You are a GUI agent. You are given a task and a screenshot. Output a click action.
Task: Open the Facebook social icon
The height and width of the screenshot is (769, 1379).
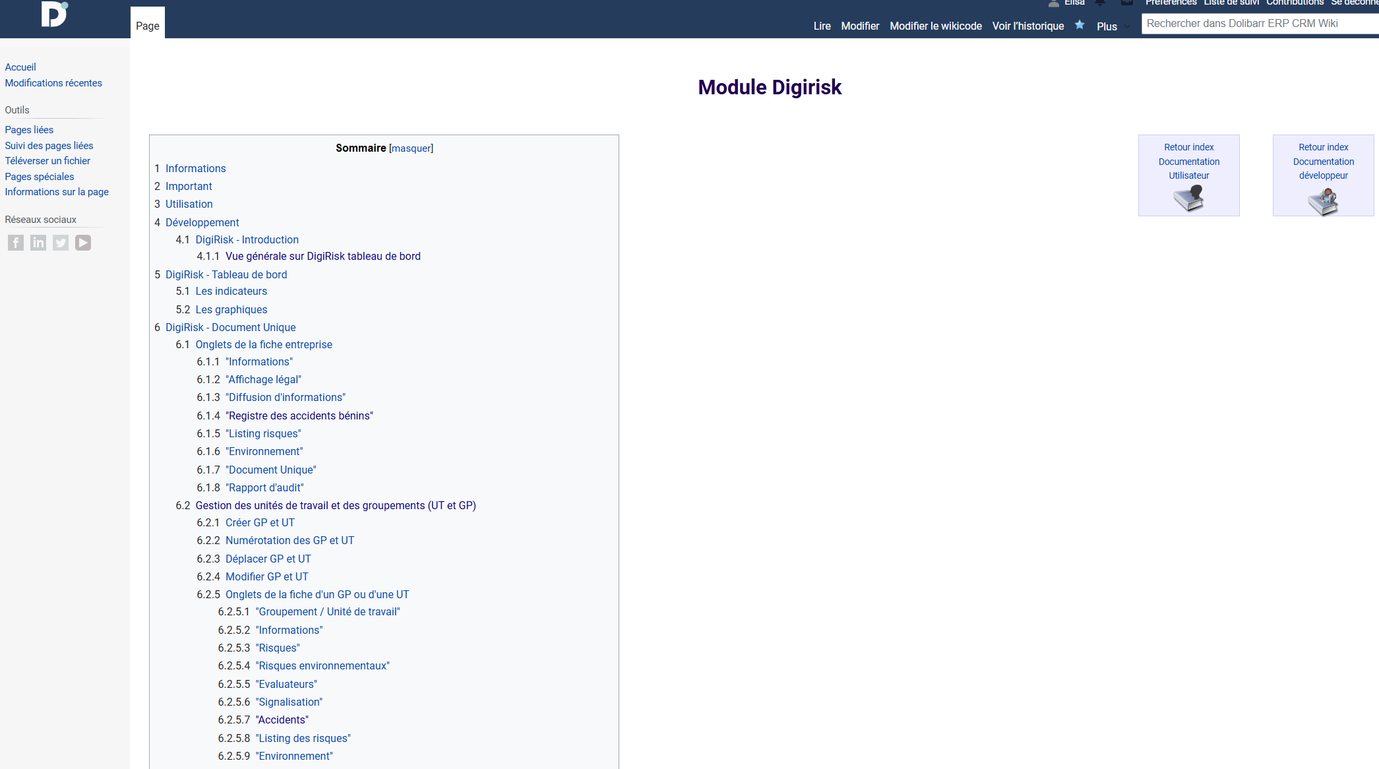coord(16,243)
